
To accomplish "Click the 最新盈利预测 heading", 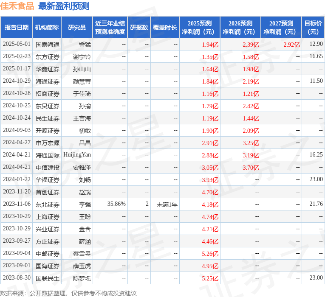I will click(64, 6).
